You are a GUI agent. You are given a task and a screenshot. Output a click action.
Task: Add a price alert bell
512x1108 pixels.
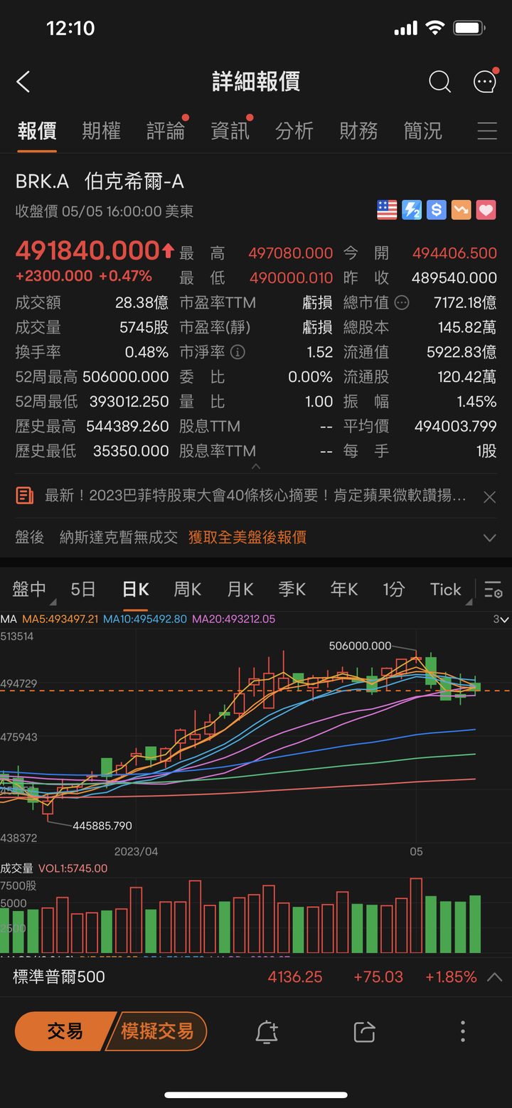[267, 1031]
